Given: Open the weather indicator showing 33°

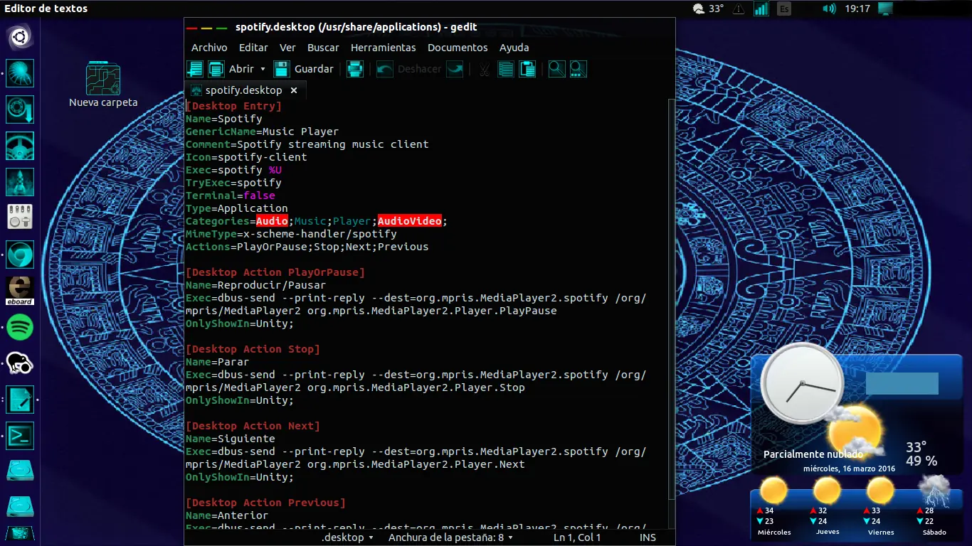Looking at the screenshot, I should (x=708, y=9).
